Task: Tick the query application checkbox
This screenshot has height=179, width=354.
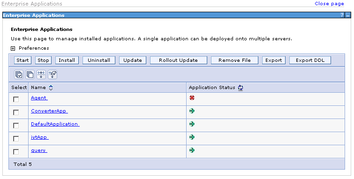Action: (x=16, y=152)
